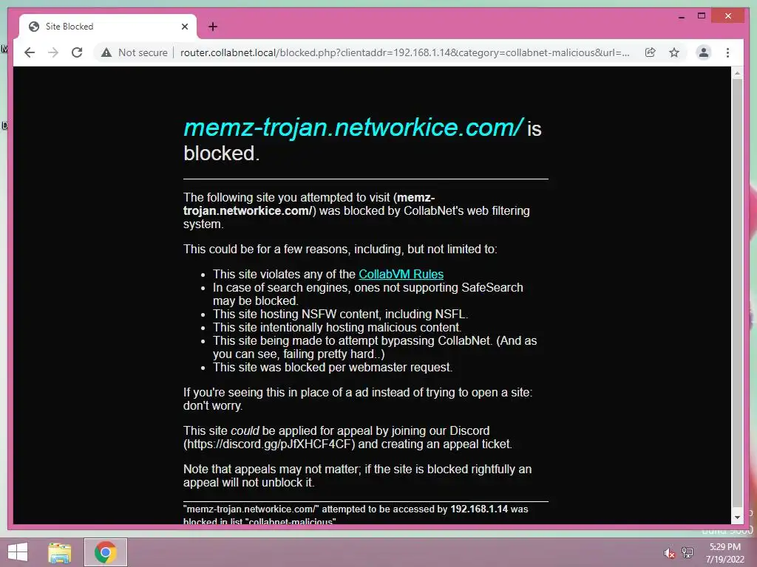
Task: Click the 'Not secure' label
Action: (x=143, y=52)
